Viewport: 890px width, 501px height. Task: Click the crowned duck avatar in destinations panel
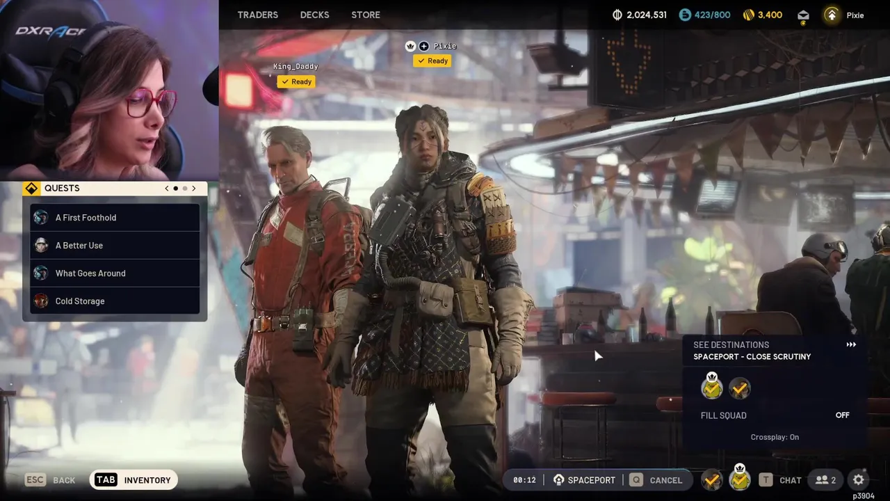point(711,386)
